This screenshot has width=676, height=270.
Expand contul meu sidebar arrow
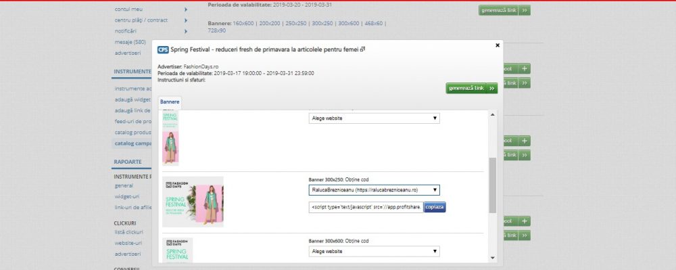point(186,9)
